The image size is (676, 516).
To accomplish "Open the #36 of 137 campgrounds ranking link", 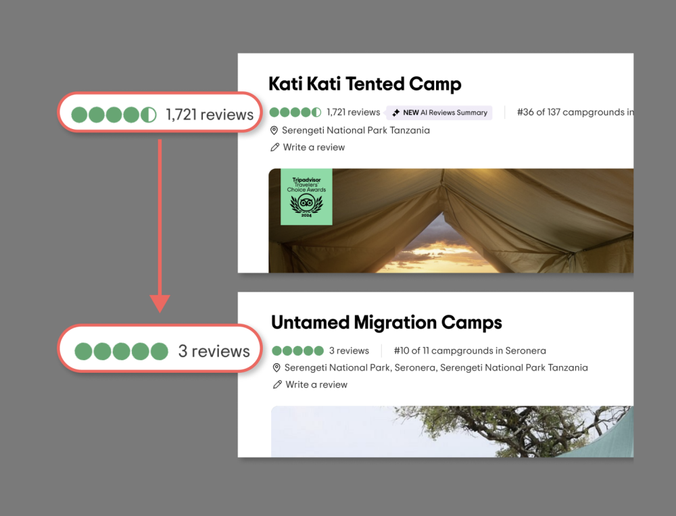I will [575, 112].
